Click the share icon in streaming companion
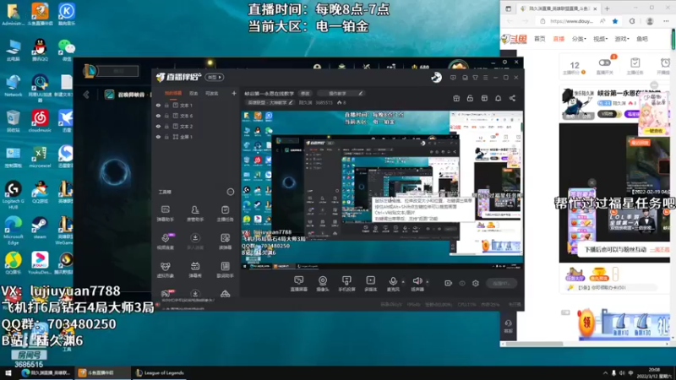This screenshot has height=380, width=676. pos(512,98)
